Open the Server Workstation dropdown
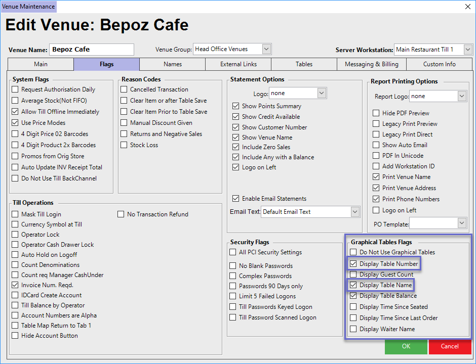The image size is (476, 364). [468, 50]
